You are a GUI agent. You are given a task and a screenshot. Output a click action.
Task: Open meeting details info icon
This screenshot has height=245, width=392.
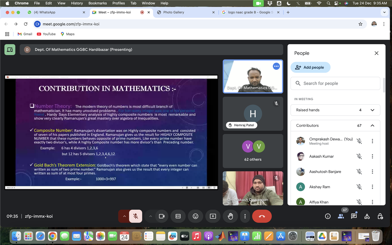click(328, 216)
